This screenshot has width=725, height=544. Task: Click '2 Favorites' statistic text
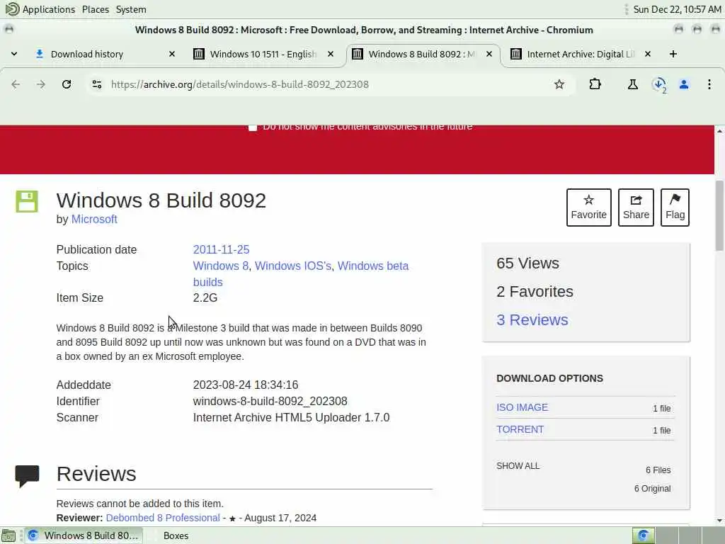point(535,291)
